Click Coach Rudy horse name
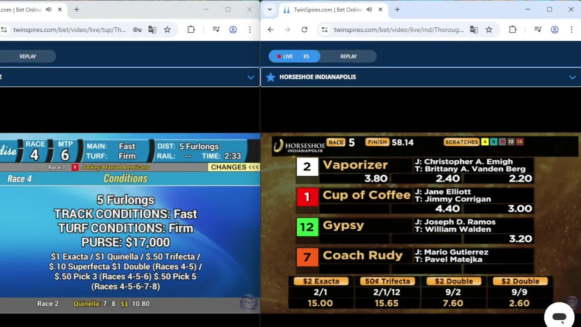The image size is (581, 327). (x=362, y=255)
